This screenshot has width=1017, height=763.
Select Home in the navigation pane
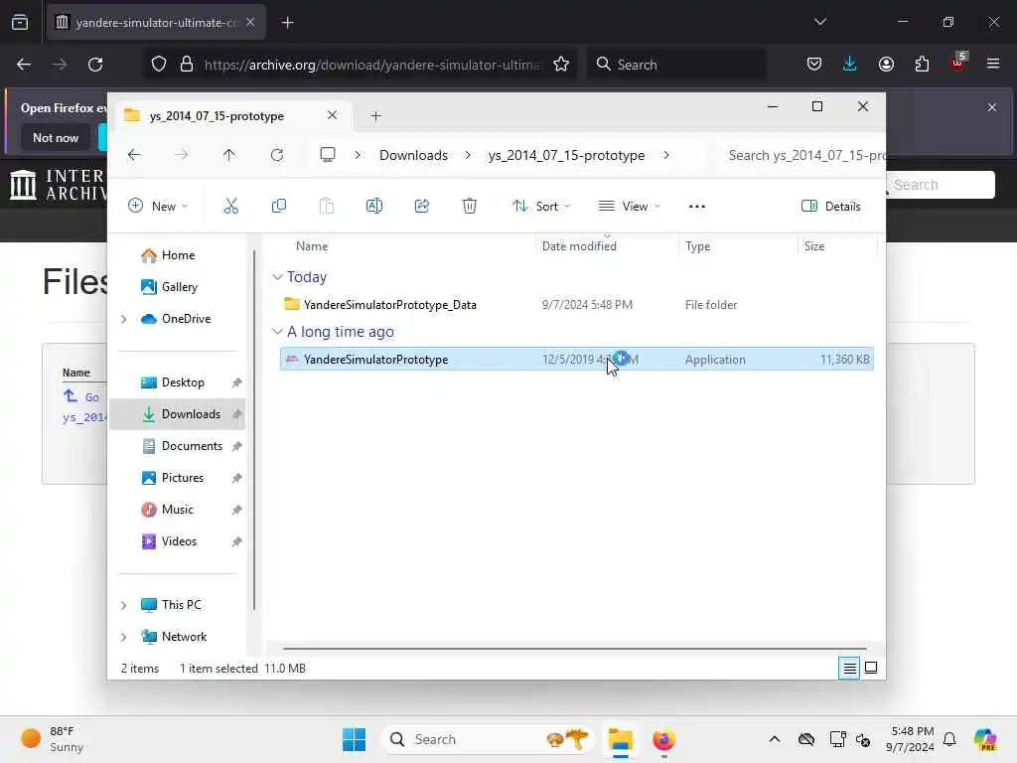177,255
